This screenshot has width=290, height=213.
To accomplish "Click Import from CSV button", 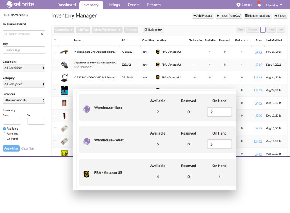I will [x=229, y=16].
